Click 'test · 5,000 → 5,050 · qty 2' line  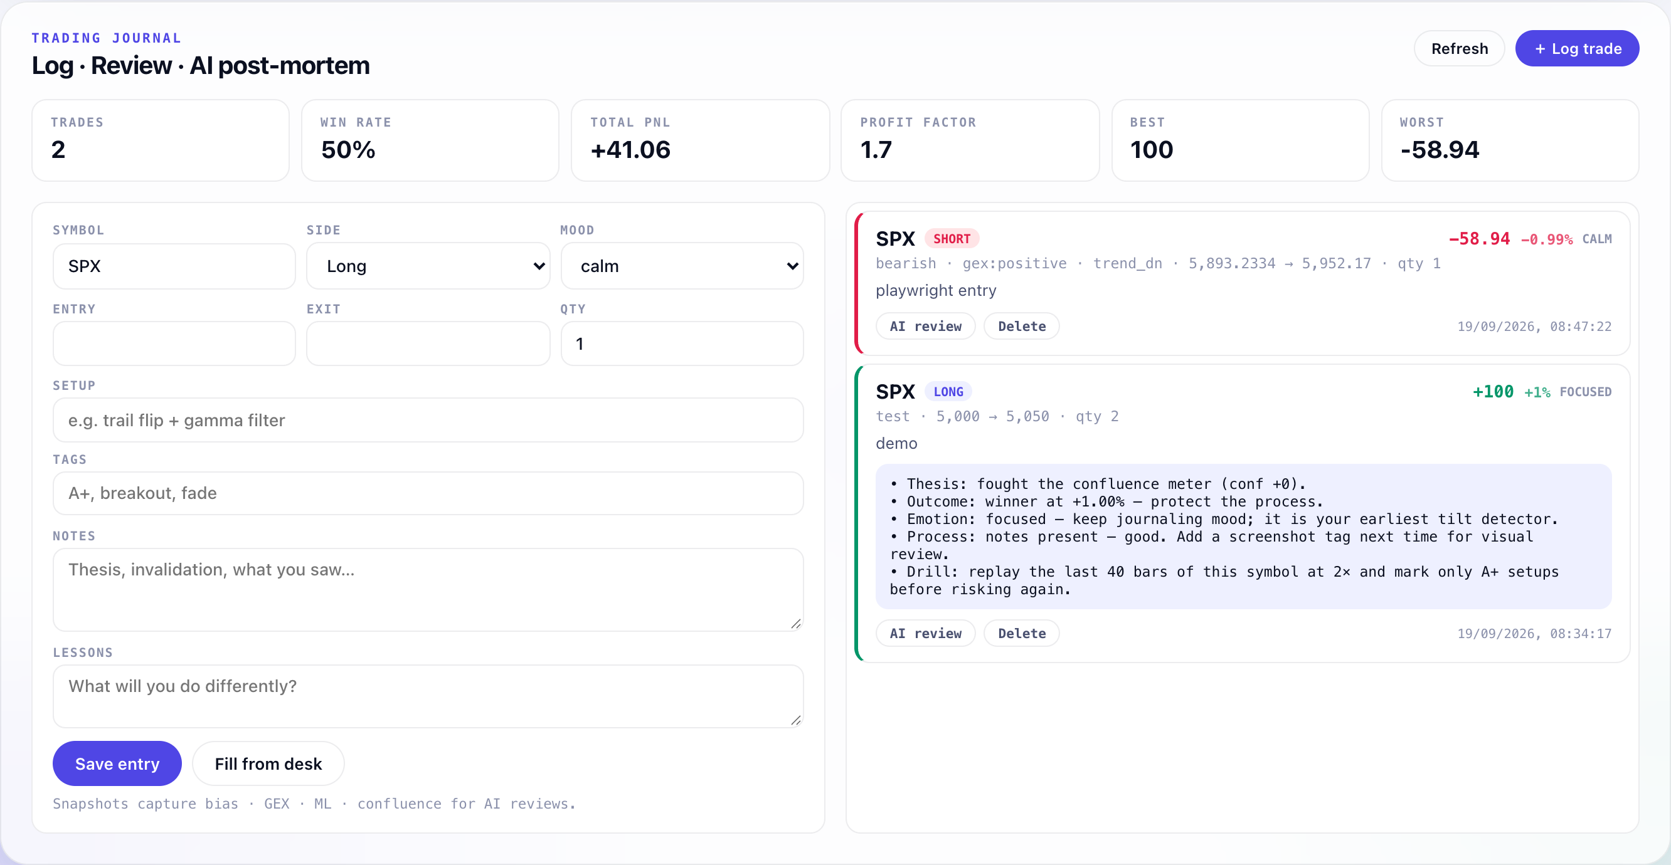(997, 416)
